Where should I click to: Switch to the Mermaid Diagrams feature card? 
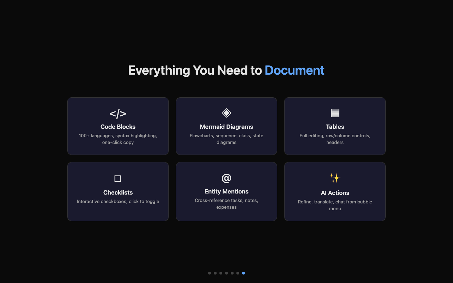click(x=226, y=126)
